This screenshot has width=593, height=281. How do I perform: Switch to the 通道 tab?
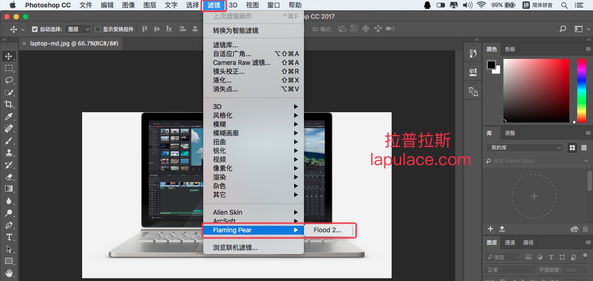coord(510,242)
